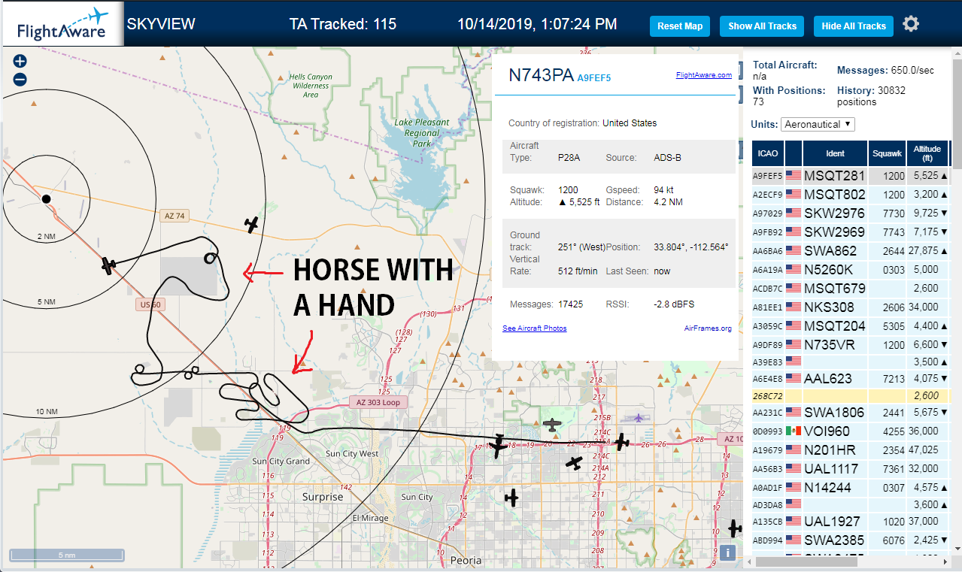Select the MSQT204 row ident

(x=835, y=326)
